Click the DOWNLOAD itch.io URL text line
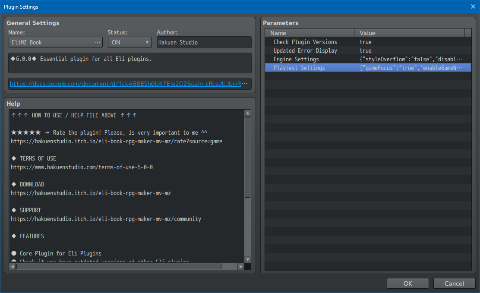Viewport: 480px width, 293px height. (91, 193)
